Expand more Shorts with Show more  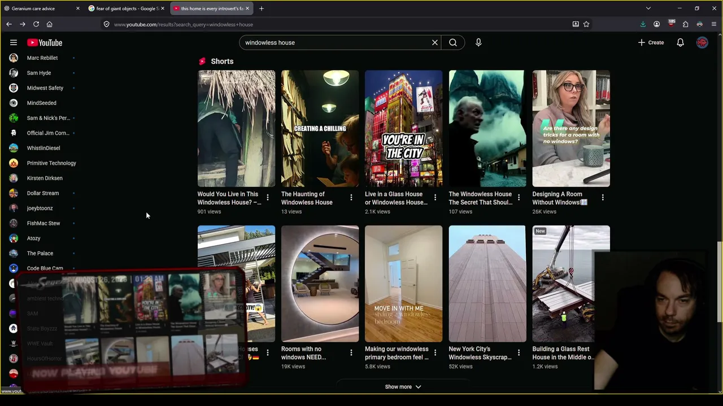tap(403, 387)
